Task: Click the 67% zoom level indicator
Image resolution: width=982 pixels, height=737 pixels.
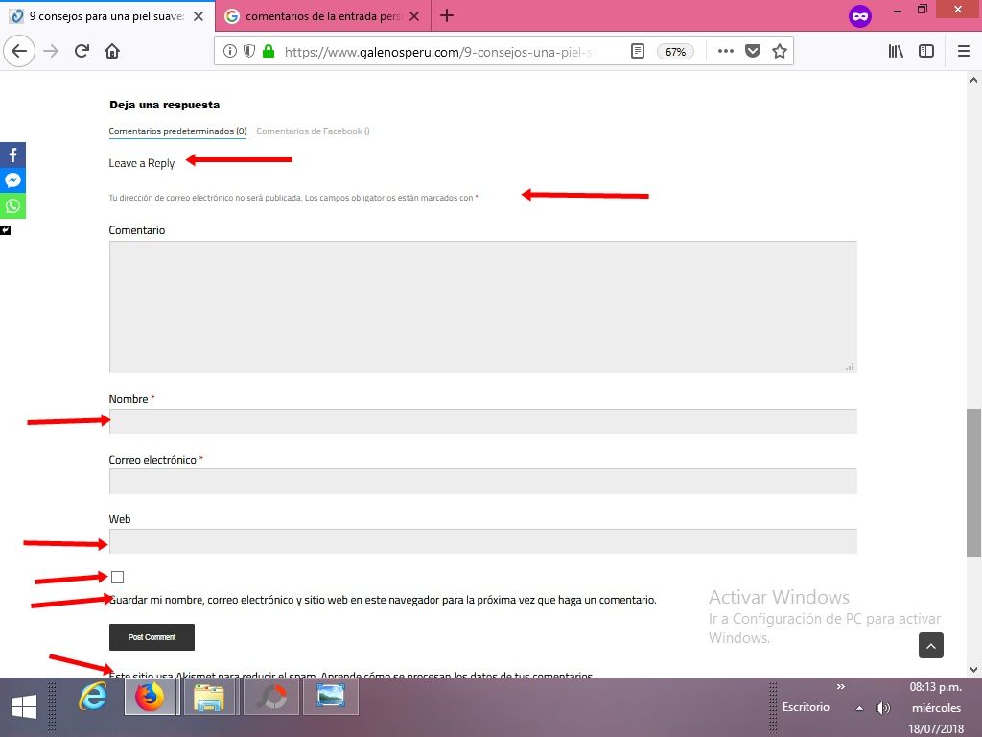Action: point(675,52)
